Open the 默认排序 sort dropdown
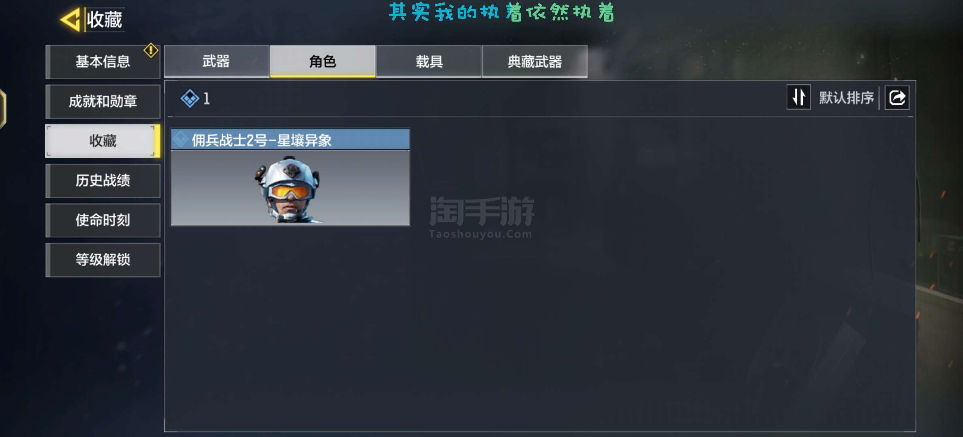The height and width of the screenshot is (437, 963). pyautogui.click(x=846, y=98)
